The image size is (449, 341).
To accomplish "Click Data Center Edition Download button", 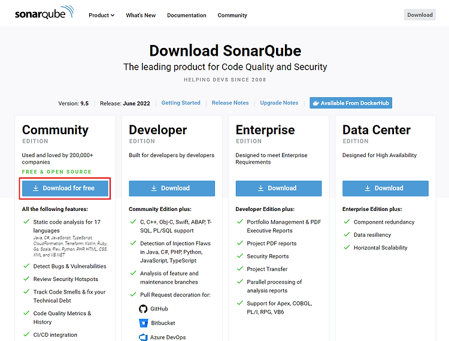I will click(386, 188).
